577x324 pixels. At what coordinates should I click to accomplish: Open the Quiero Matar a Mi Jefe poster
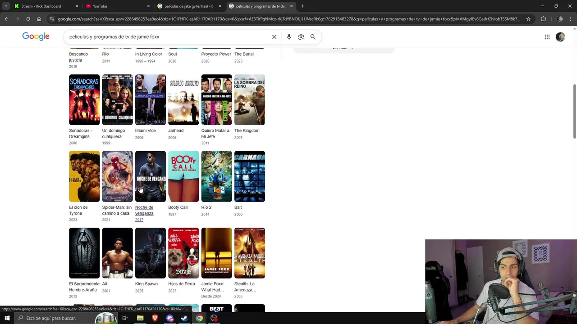216,99
